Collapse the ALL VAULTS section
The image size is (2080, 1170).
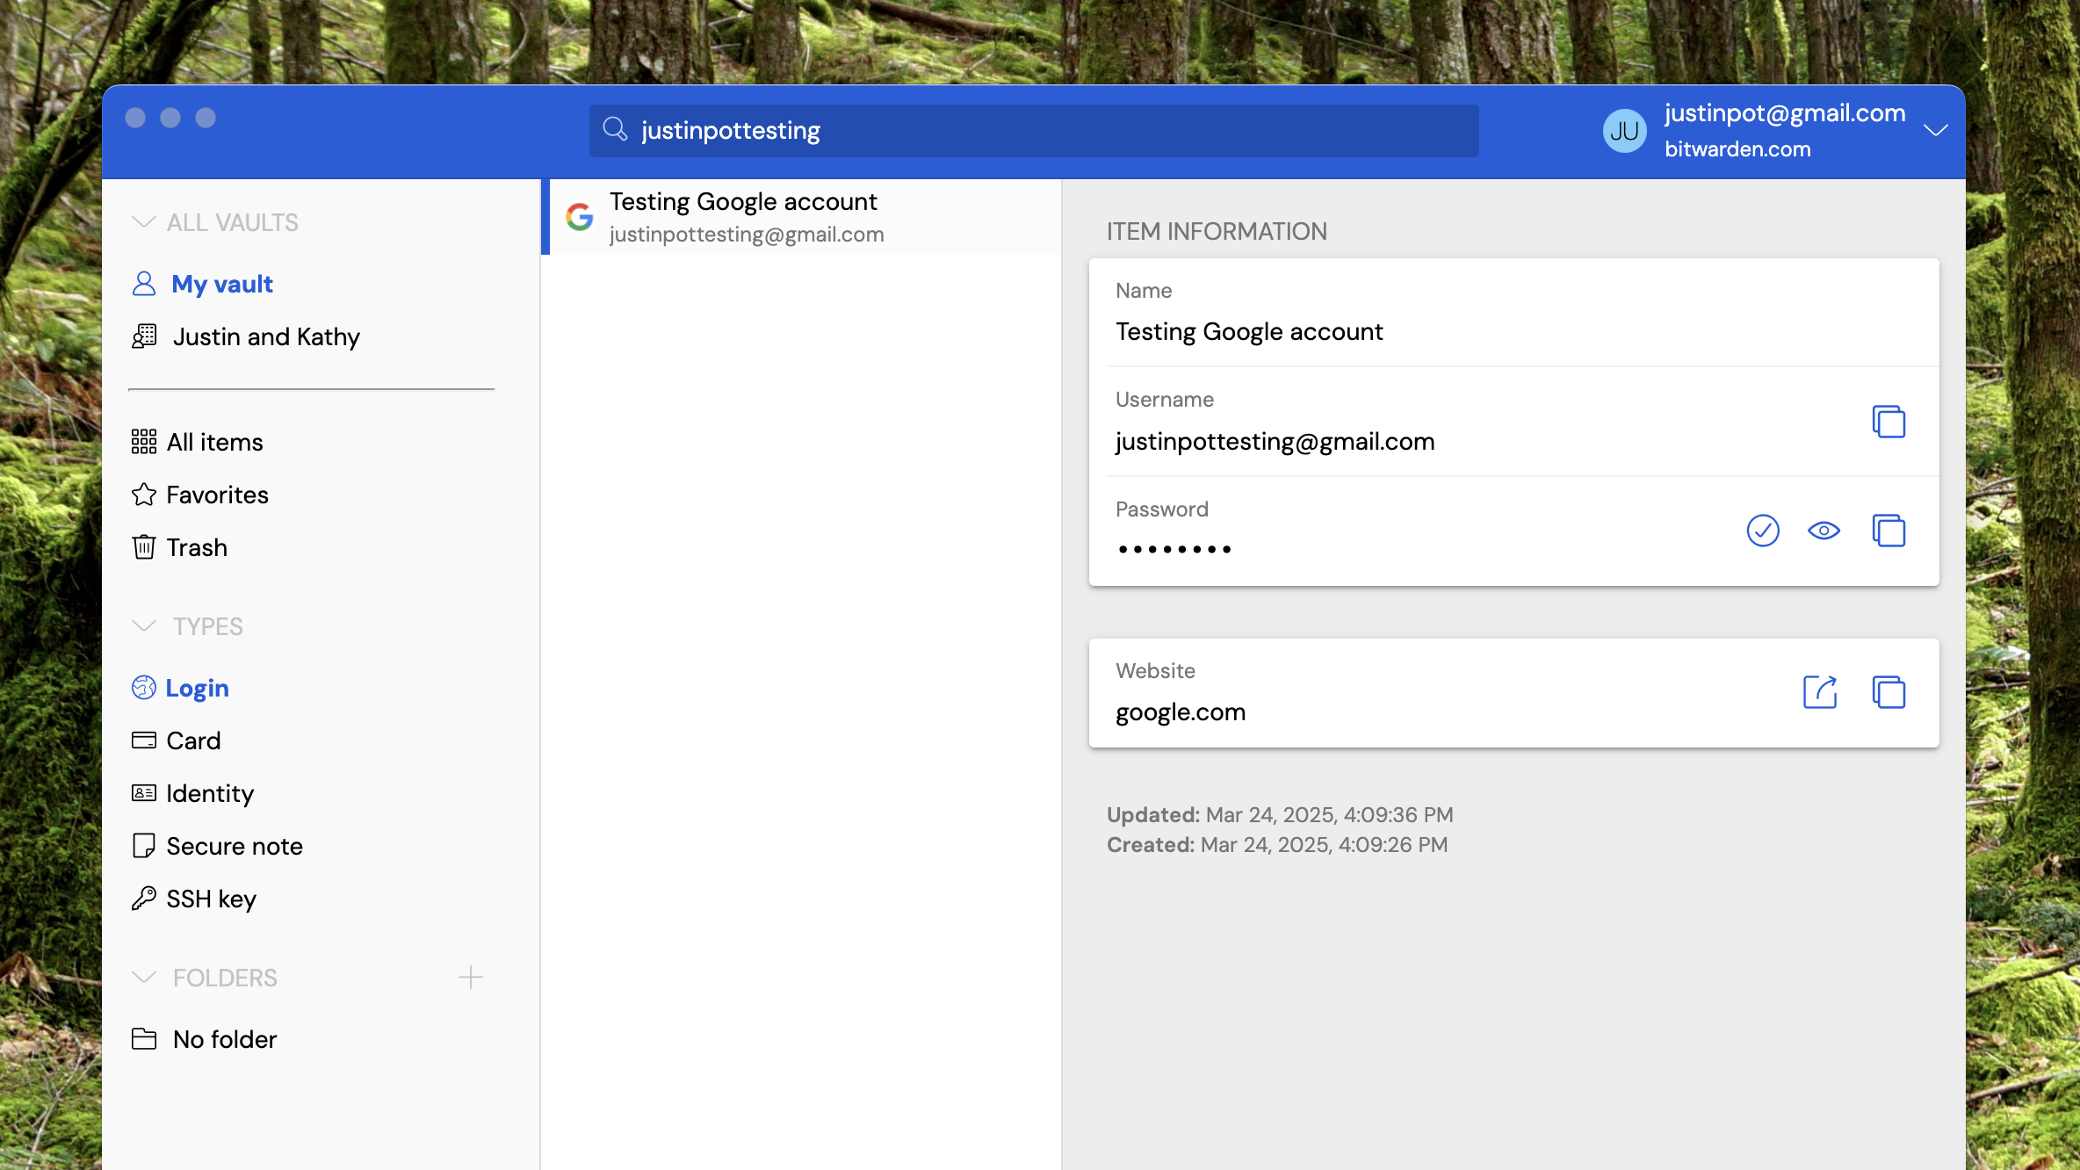144,222
